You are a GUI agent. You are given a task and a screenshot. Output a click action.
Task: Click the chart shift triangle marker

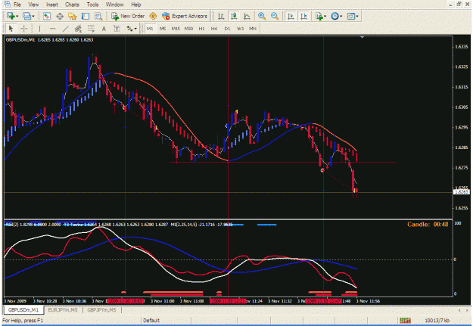point(362,37)
